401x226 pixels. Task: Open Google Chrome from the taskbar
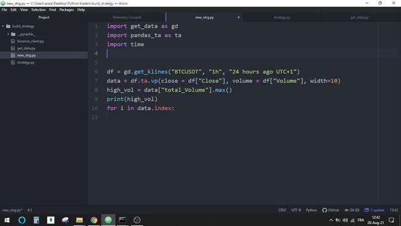(x=94, y=220)
